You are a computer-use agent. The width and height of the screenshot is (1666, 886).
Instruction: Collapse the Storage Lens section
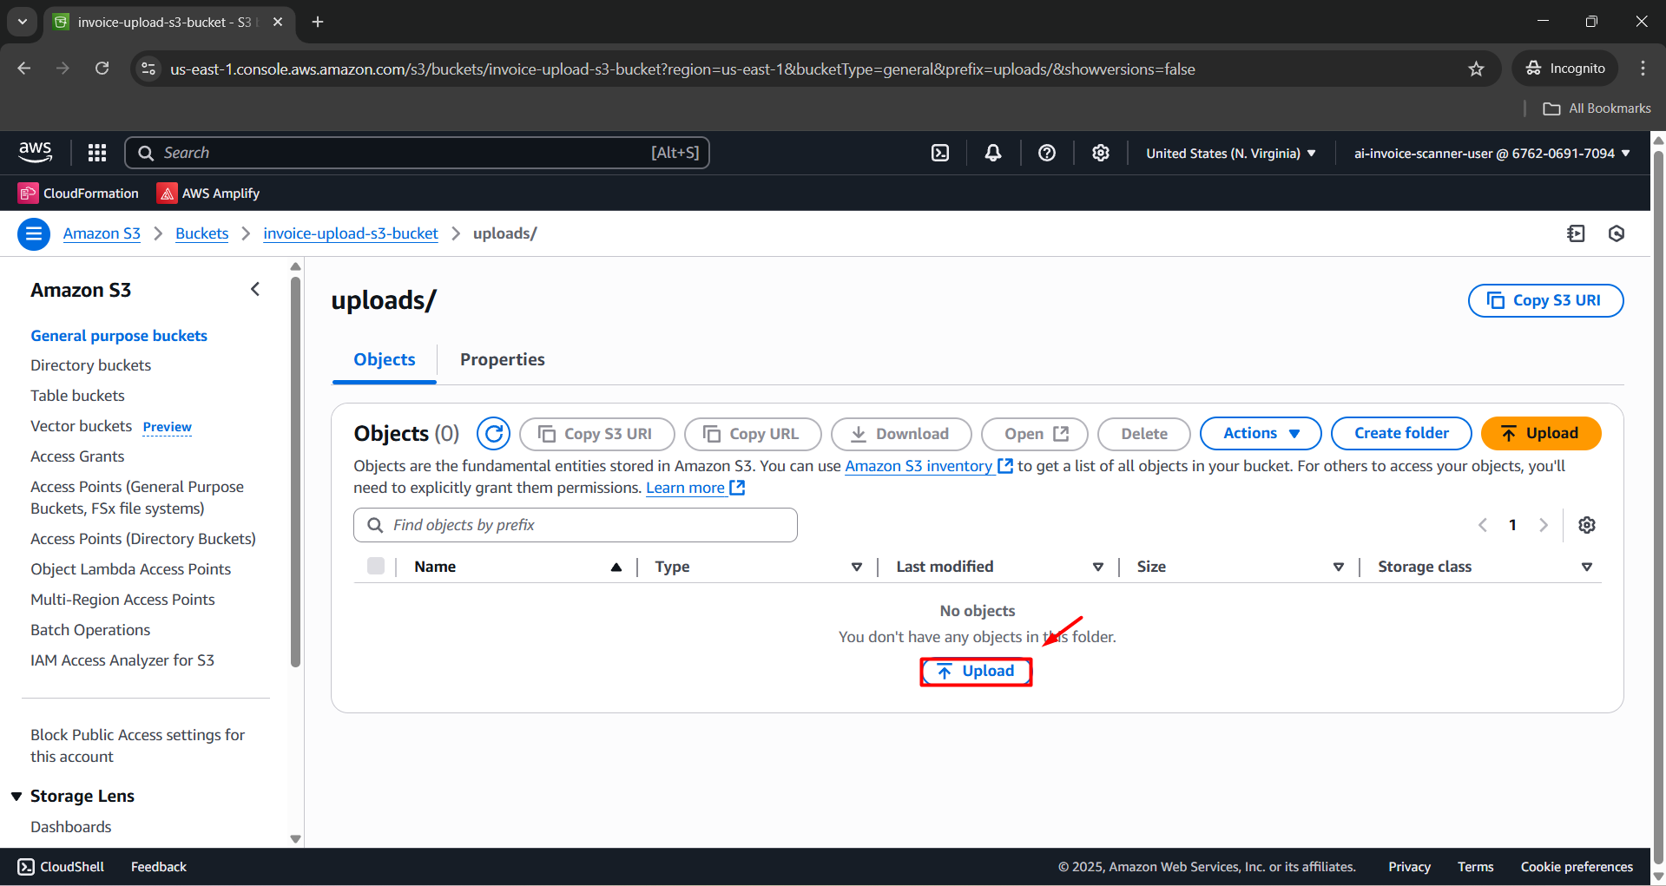point(16,796)
